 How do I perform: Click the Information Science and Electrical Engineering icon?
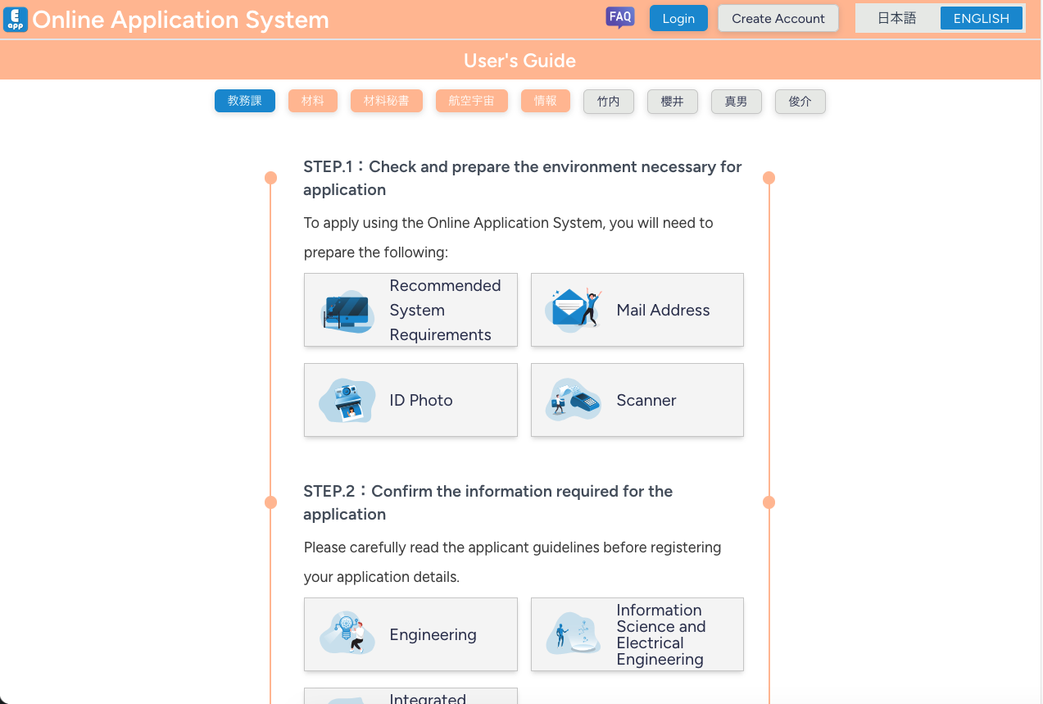[574, 634]
